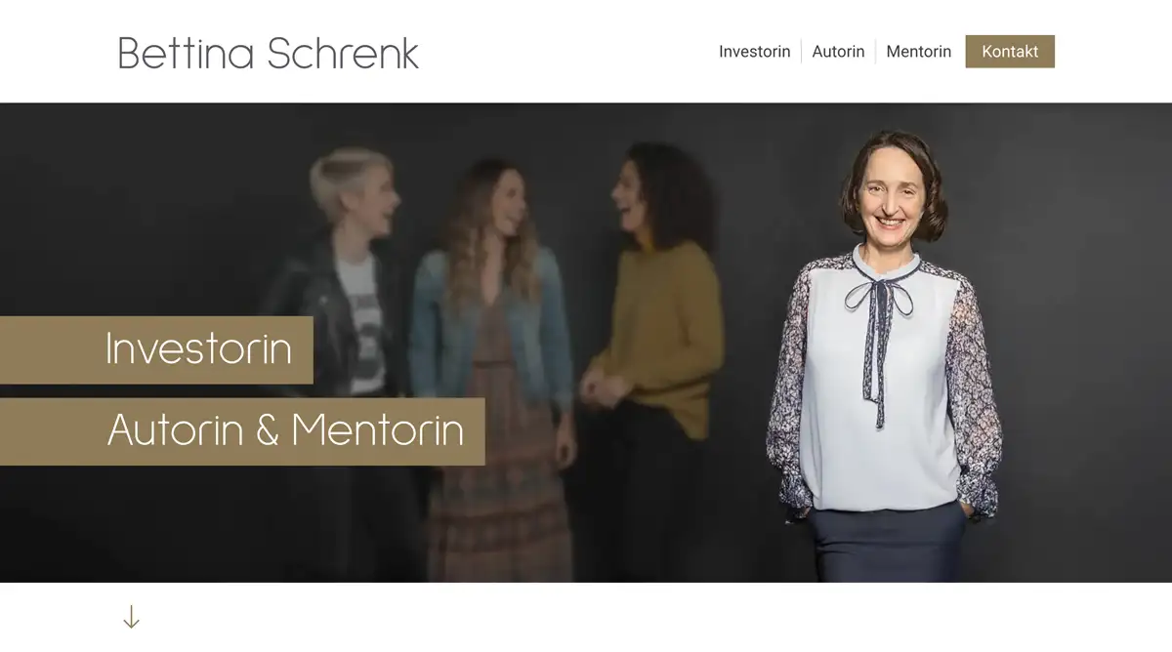Click the gold Kontakt button

(x=1010, y=52)
